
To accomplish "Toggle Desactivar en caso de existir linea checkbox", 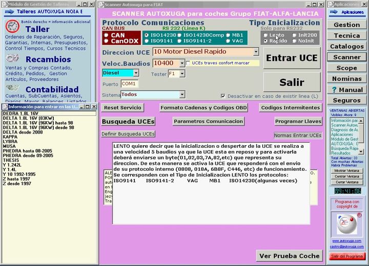I will click(223, 96).
